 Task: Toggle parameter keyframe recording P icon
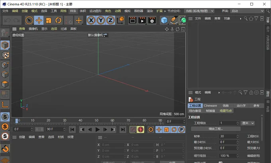point(181,130)
